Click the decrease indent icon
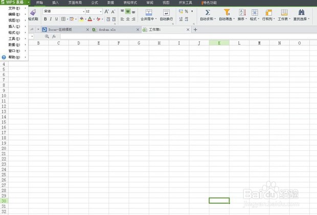Image resolution: width=317 pixels, height=215 pixels. 108,19
